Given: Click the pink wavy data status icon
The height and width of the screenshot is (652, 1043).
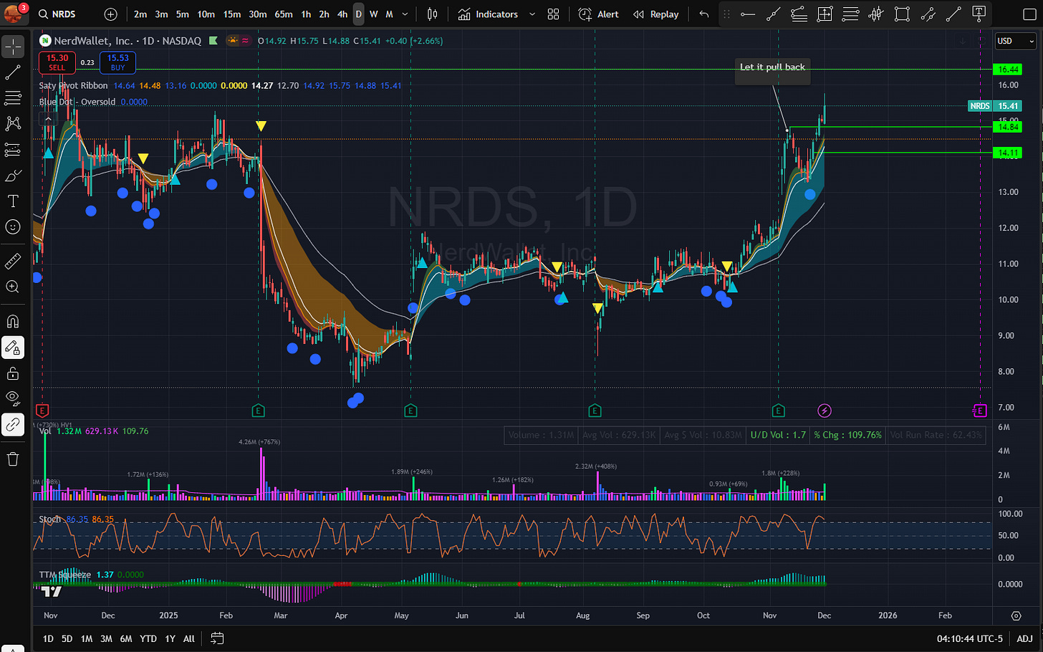Looking at the screenshot, I should click(245, 41).
